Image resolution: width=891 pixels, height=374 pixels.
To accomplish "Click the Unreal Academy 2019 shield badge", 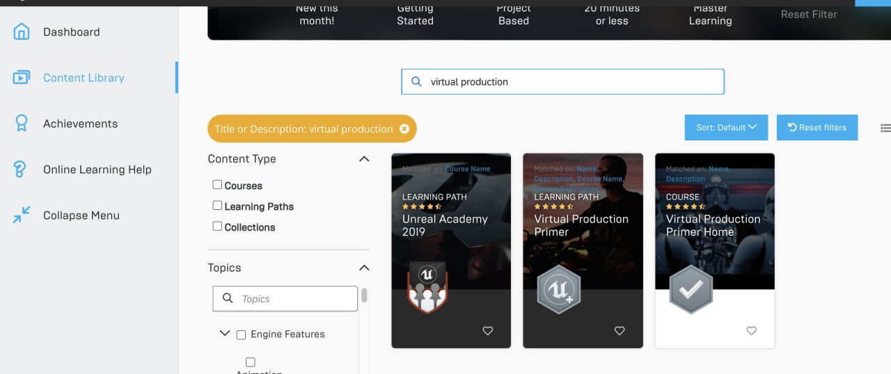I will pyautogui.click(x=427, y=287).
